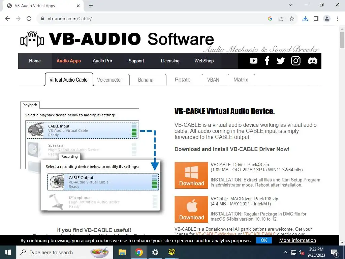Click the VBCABLE_Driver_Pack43.zip filename text

coord(240,165)
